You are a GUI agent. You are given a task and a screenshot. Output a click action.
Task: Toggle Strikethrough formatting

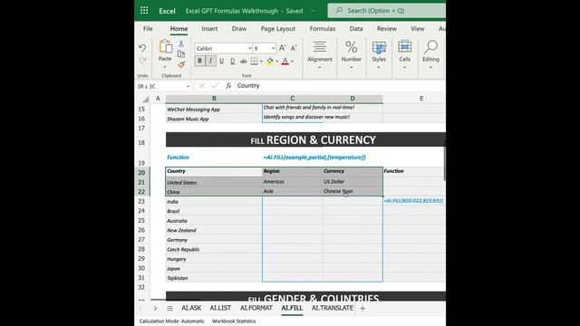click(x=244, y=61)
